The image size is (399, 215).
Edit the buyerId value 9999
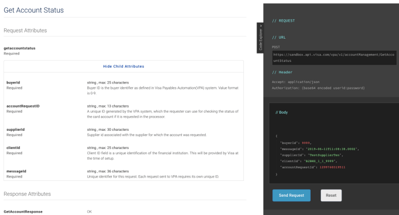[x=306, y=143]
